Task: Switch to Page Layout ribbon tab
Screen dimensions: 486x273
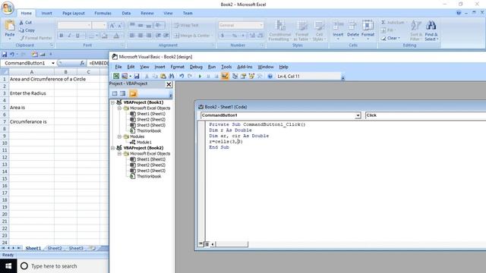Action: (x=74, y=14)
